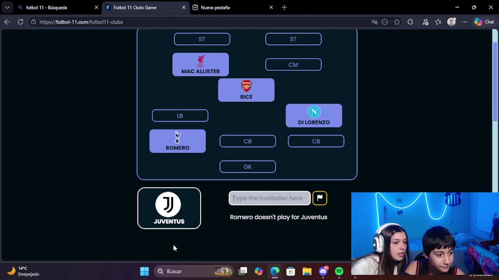Open the more actions ellipsis in address bar
The height and width of the screenshot is (280, 499).
tap(385, 22)
